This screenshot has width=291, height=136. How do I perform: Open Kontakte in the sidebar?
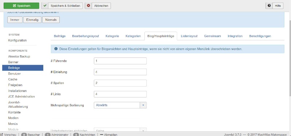click(14, 112)
